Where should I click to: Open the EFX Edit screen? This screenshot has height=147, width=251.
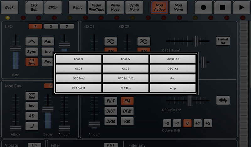coord(34,7)
